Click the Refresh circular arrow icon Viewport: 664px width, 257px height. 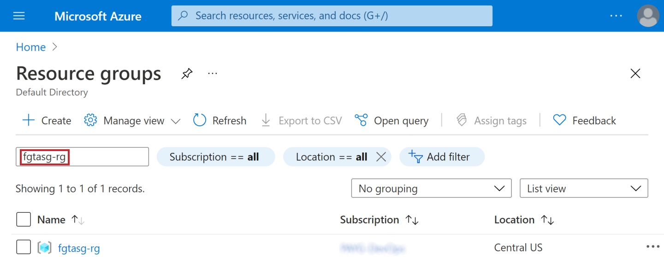(199, 120)
